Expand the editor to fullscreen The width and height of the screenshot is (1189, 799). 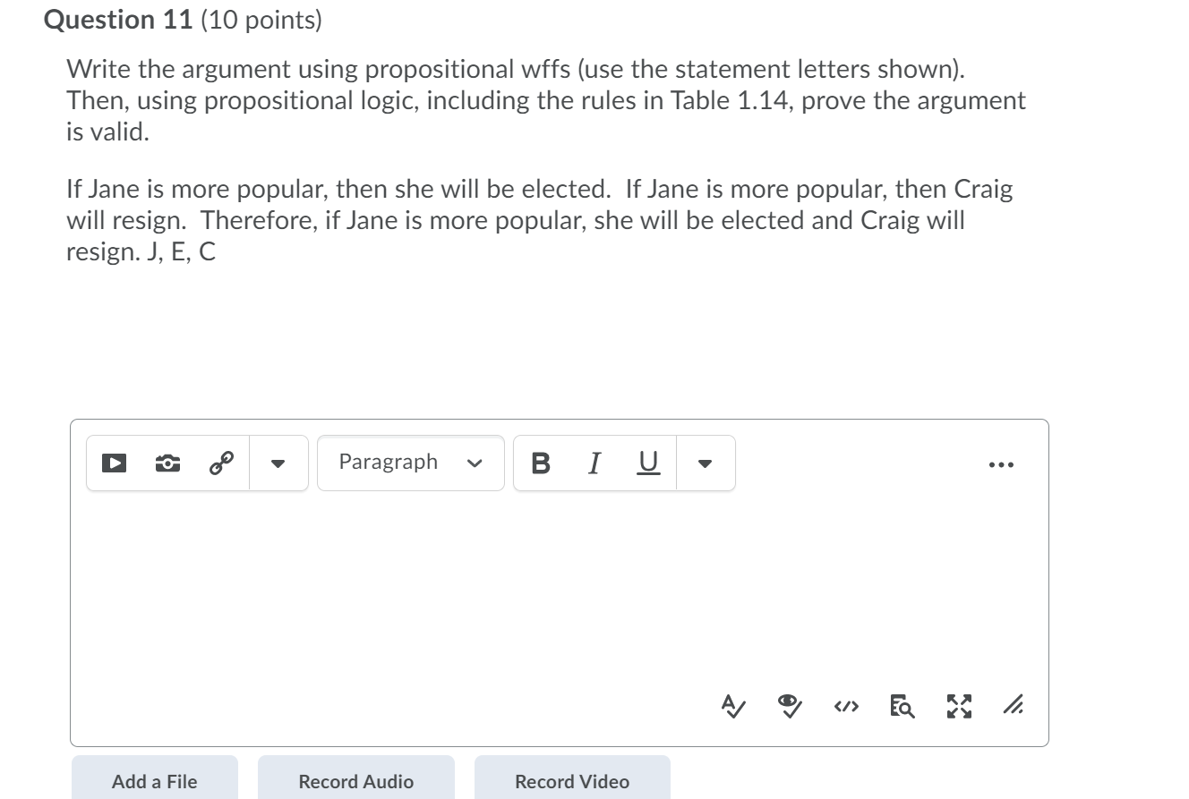tap(957, 707)
